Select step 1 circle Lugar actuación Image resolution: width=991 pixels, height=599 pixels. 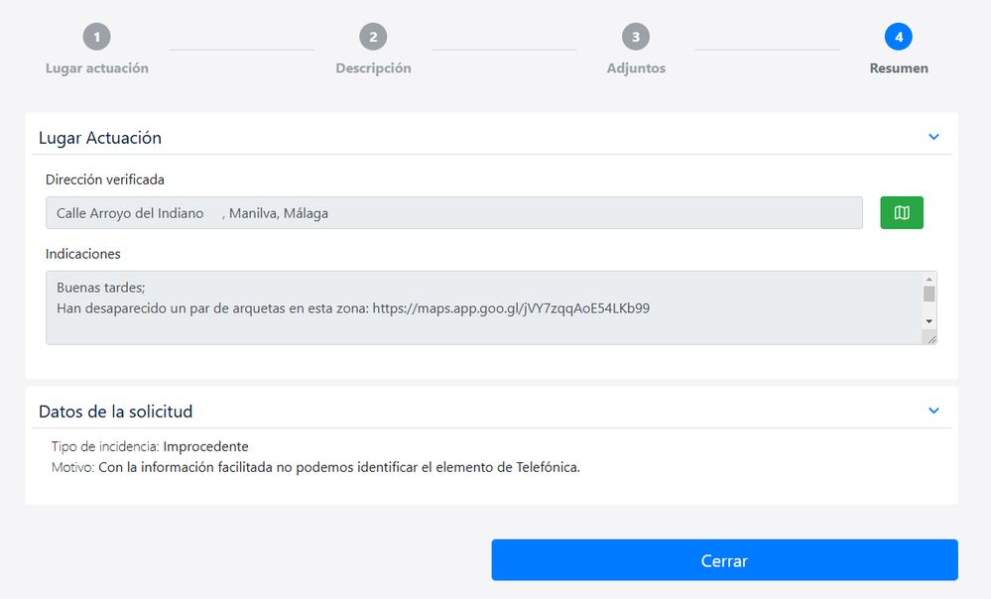96,36
